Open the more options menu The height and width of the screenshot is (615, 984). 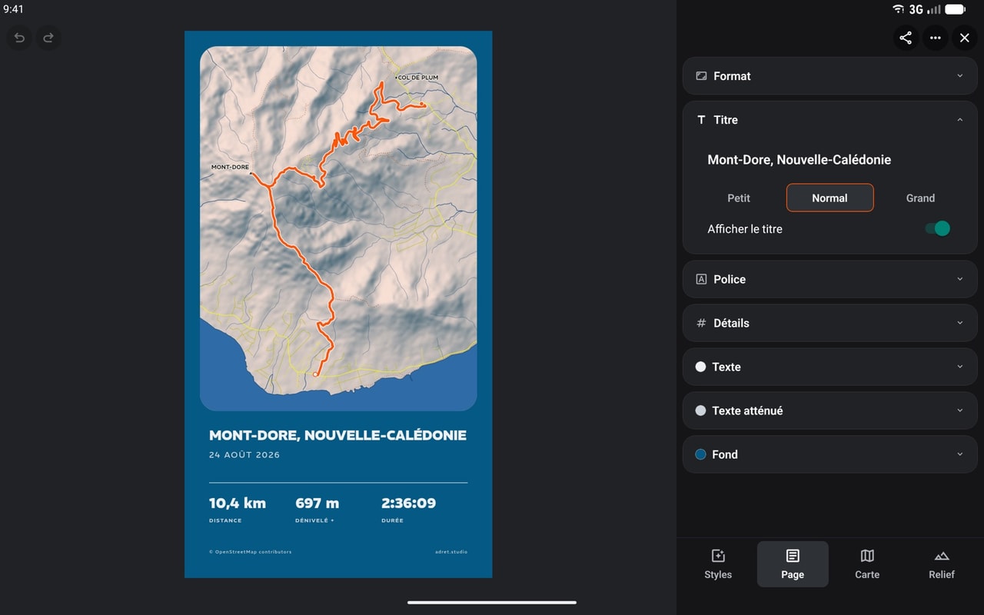(x=935, y=38)
